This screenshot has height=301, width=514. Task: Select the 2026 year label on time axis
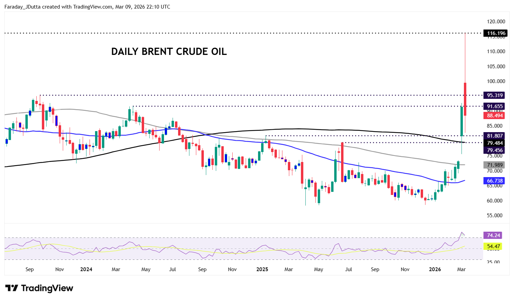(435, 269)
